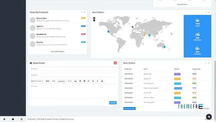Image resolution: width=216 pixels, height=122 pixels.
Task: Zoom out on the visitors map
Action: 94,20
